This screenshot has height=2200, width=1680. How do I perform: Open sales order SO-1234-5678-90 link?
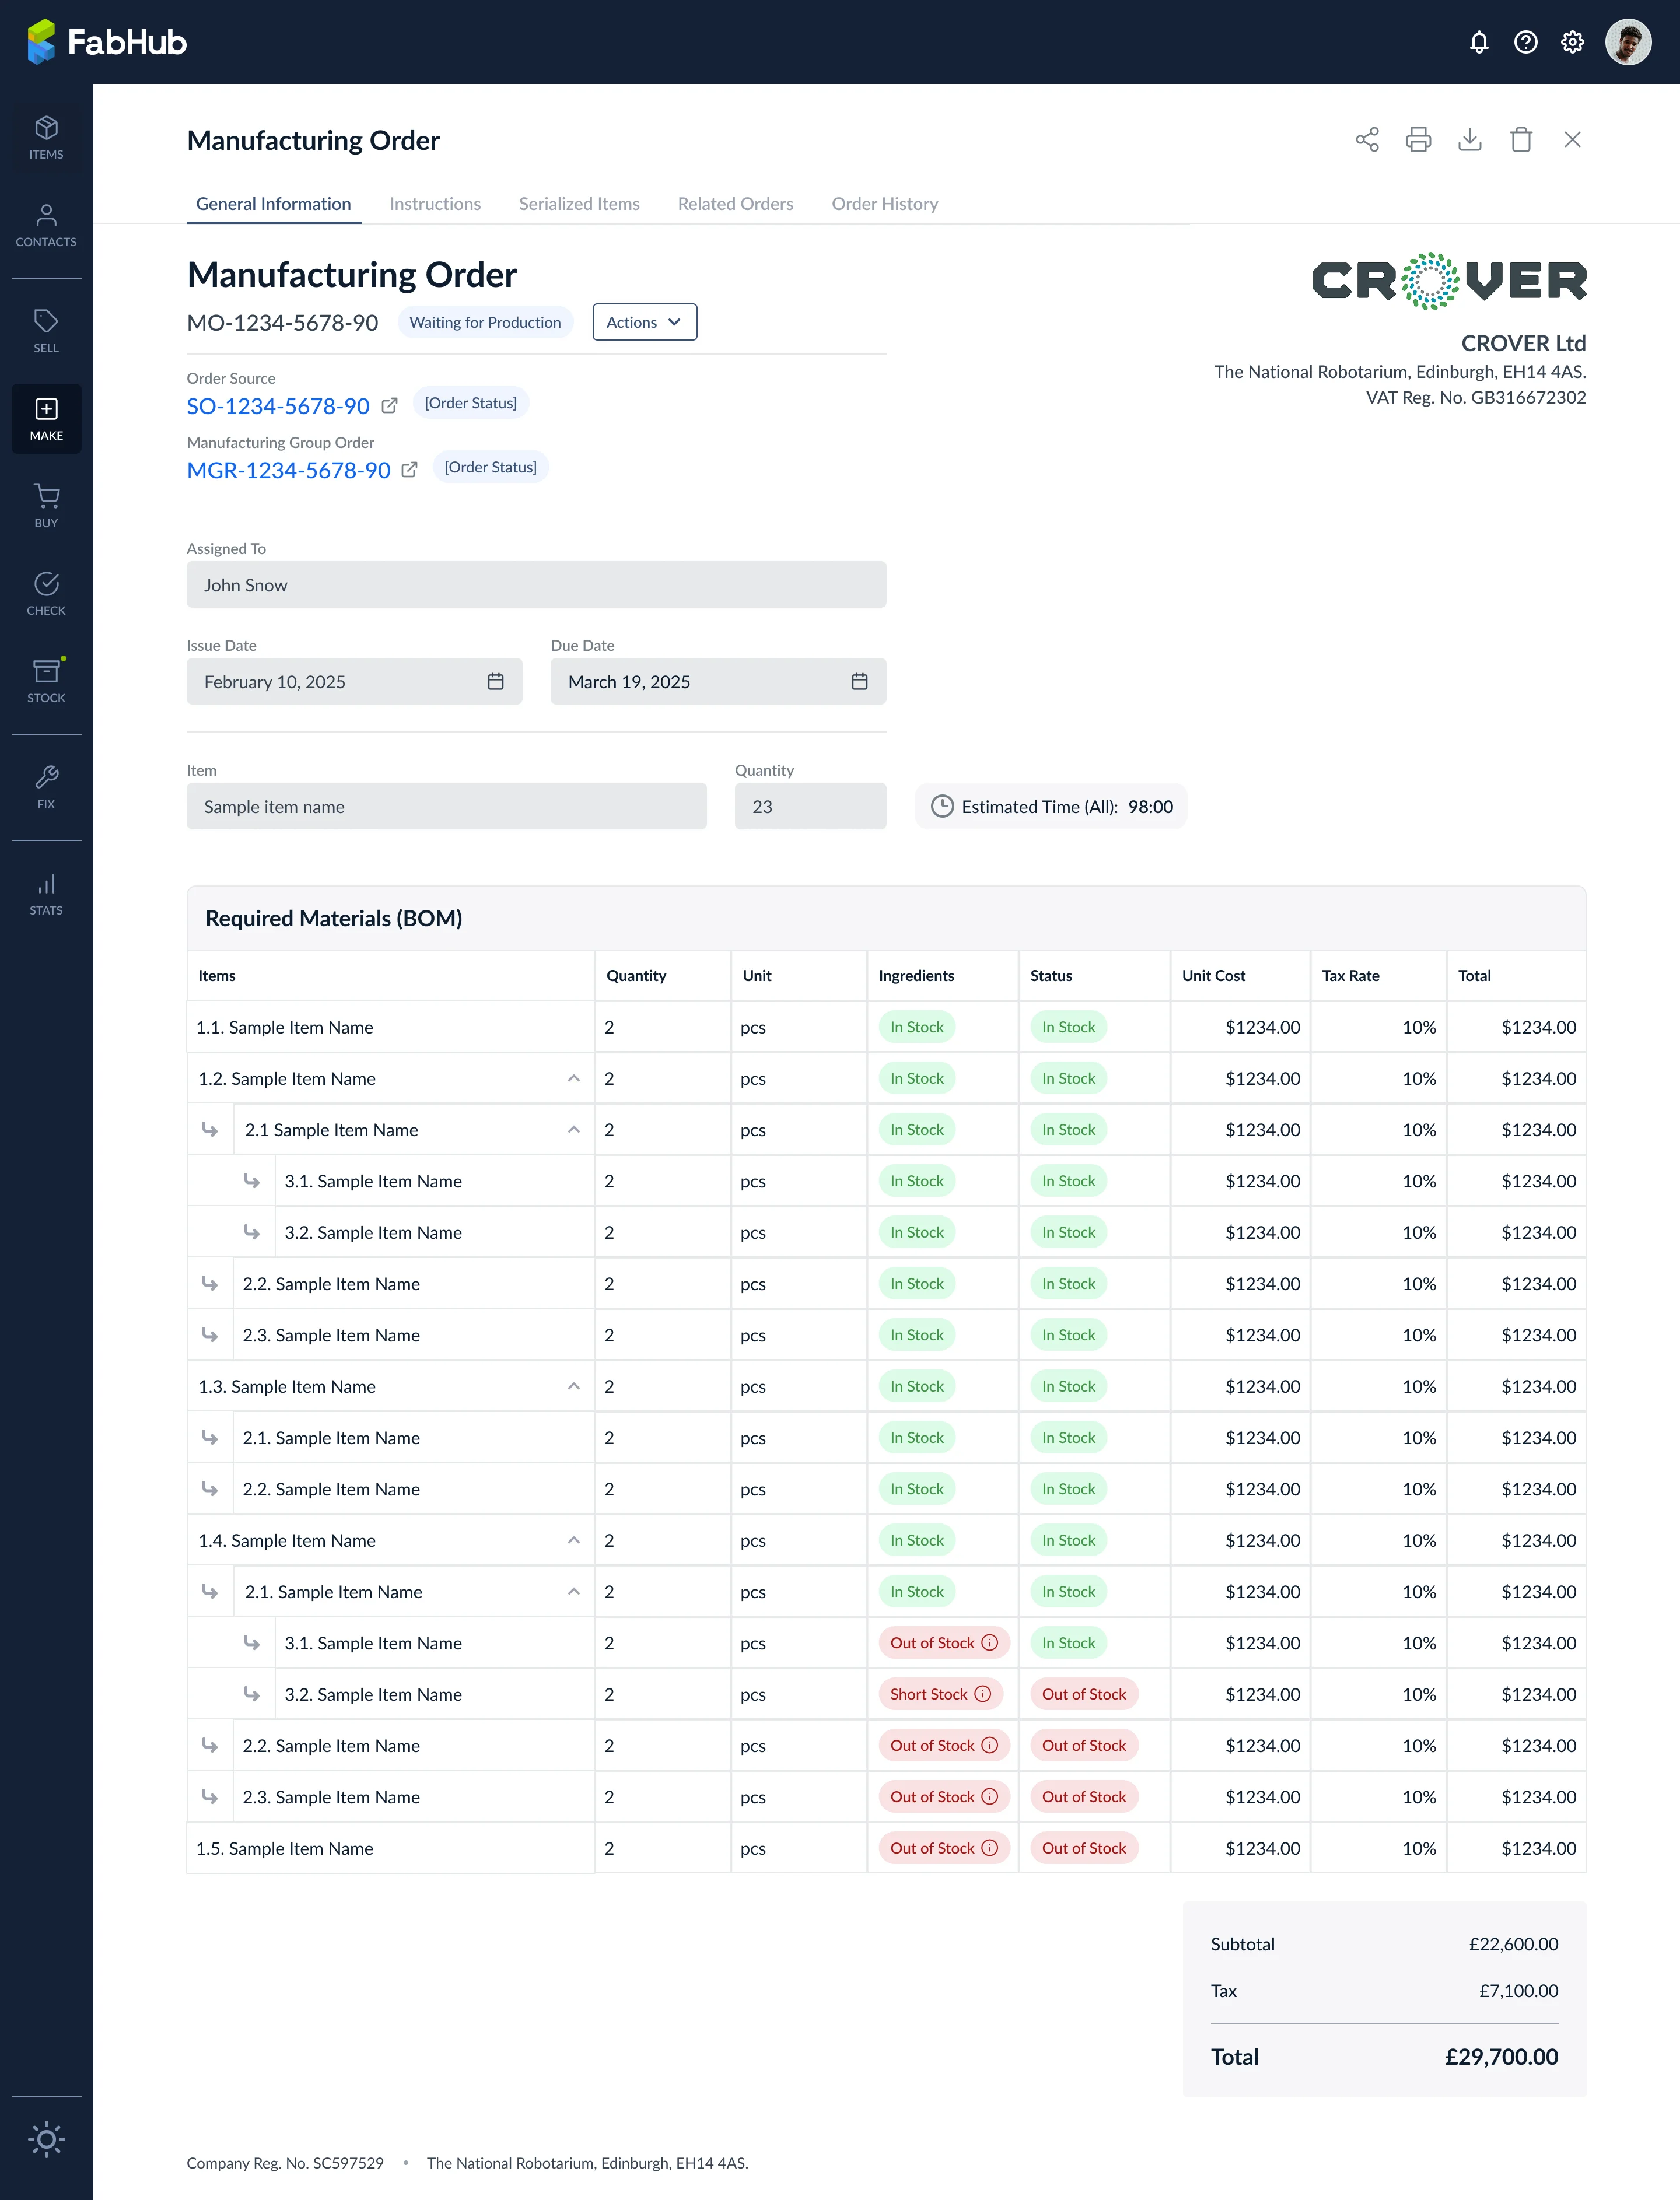[278, 406]
